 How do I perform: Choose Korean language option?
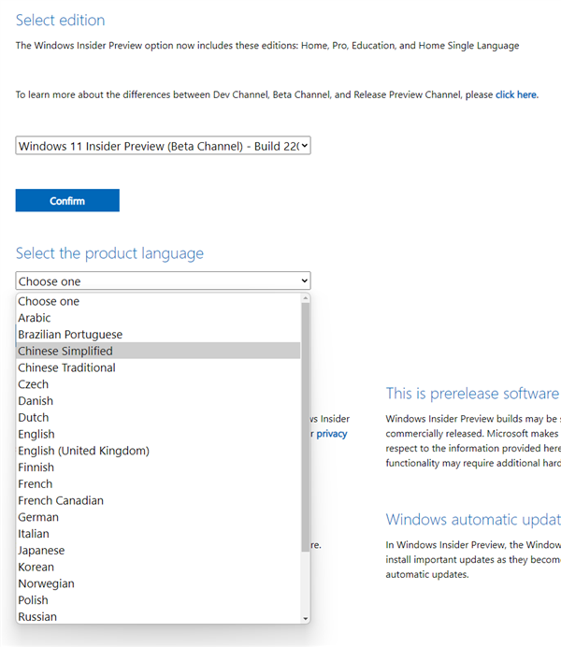(x=36, y=567)
